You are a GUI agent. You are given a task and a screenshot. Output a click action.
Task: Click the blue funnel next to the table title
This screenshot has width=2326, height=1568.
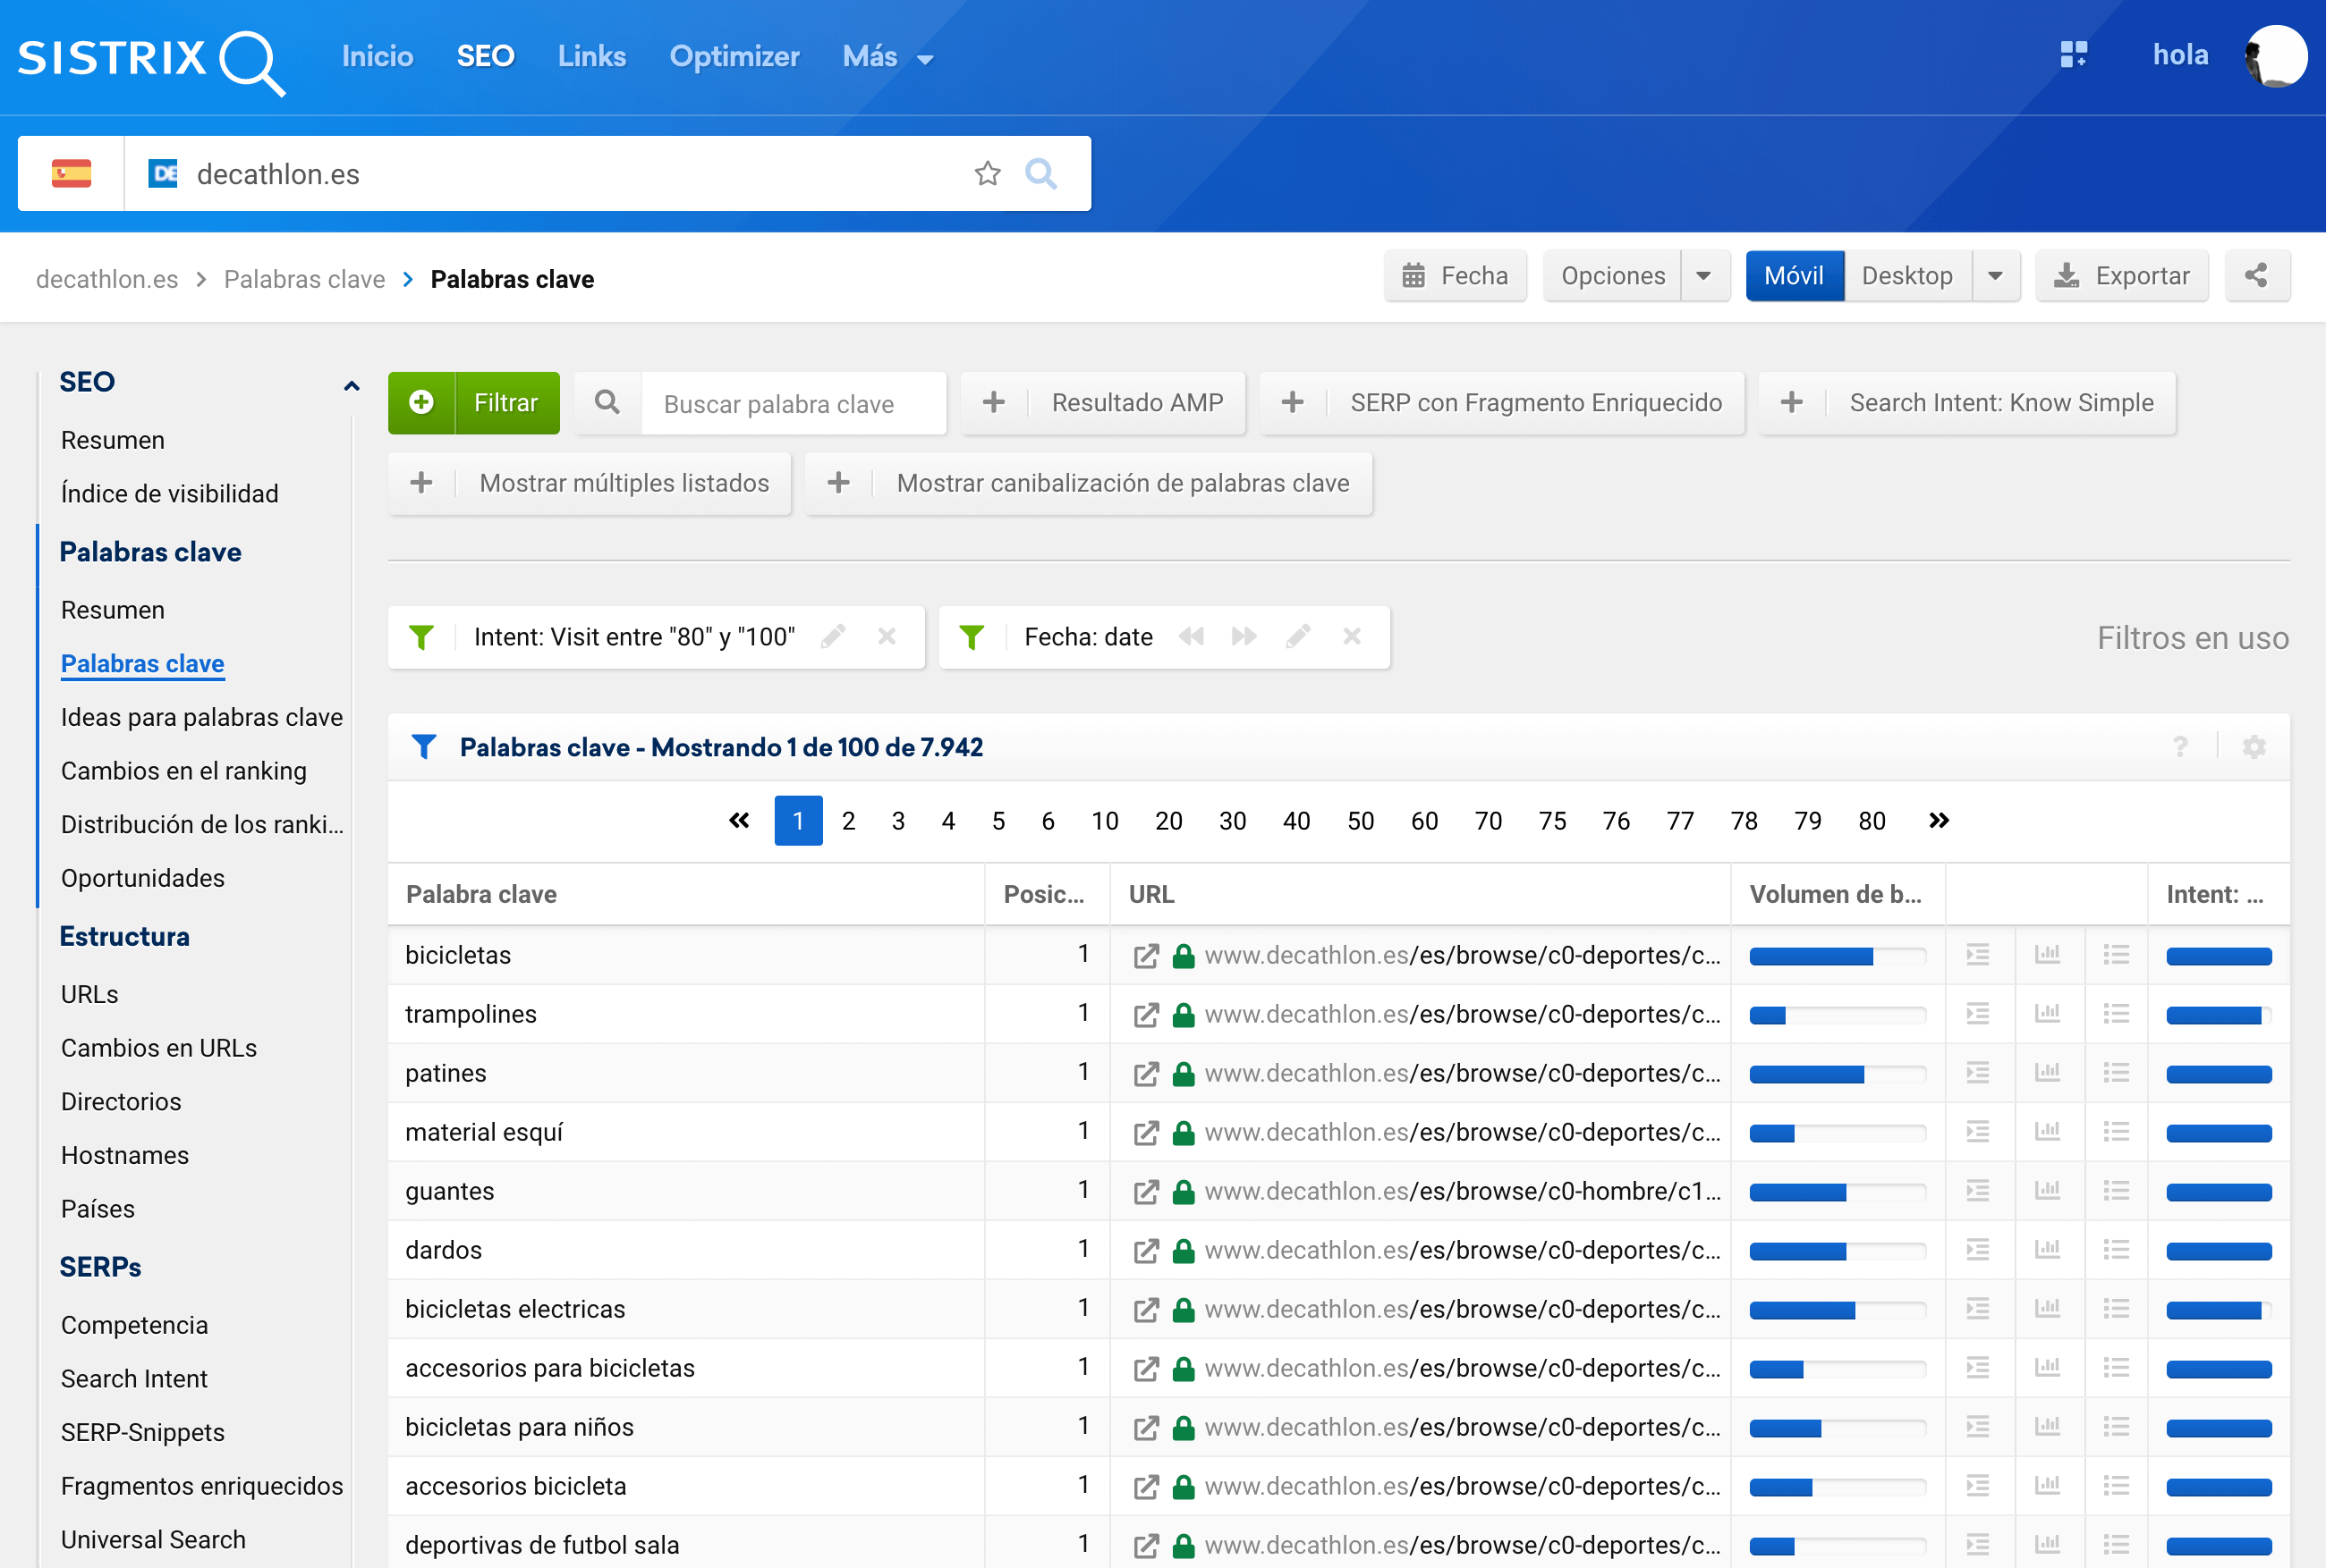(423, 747)
